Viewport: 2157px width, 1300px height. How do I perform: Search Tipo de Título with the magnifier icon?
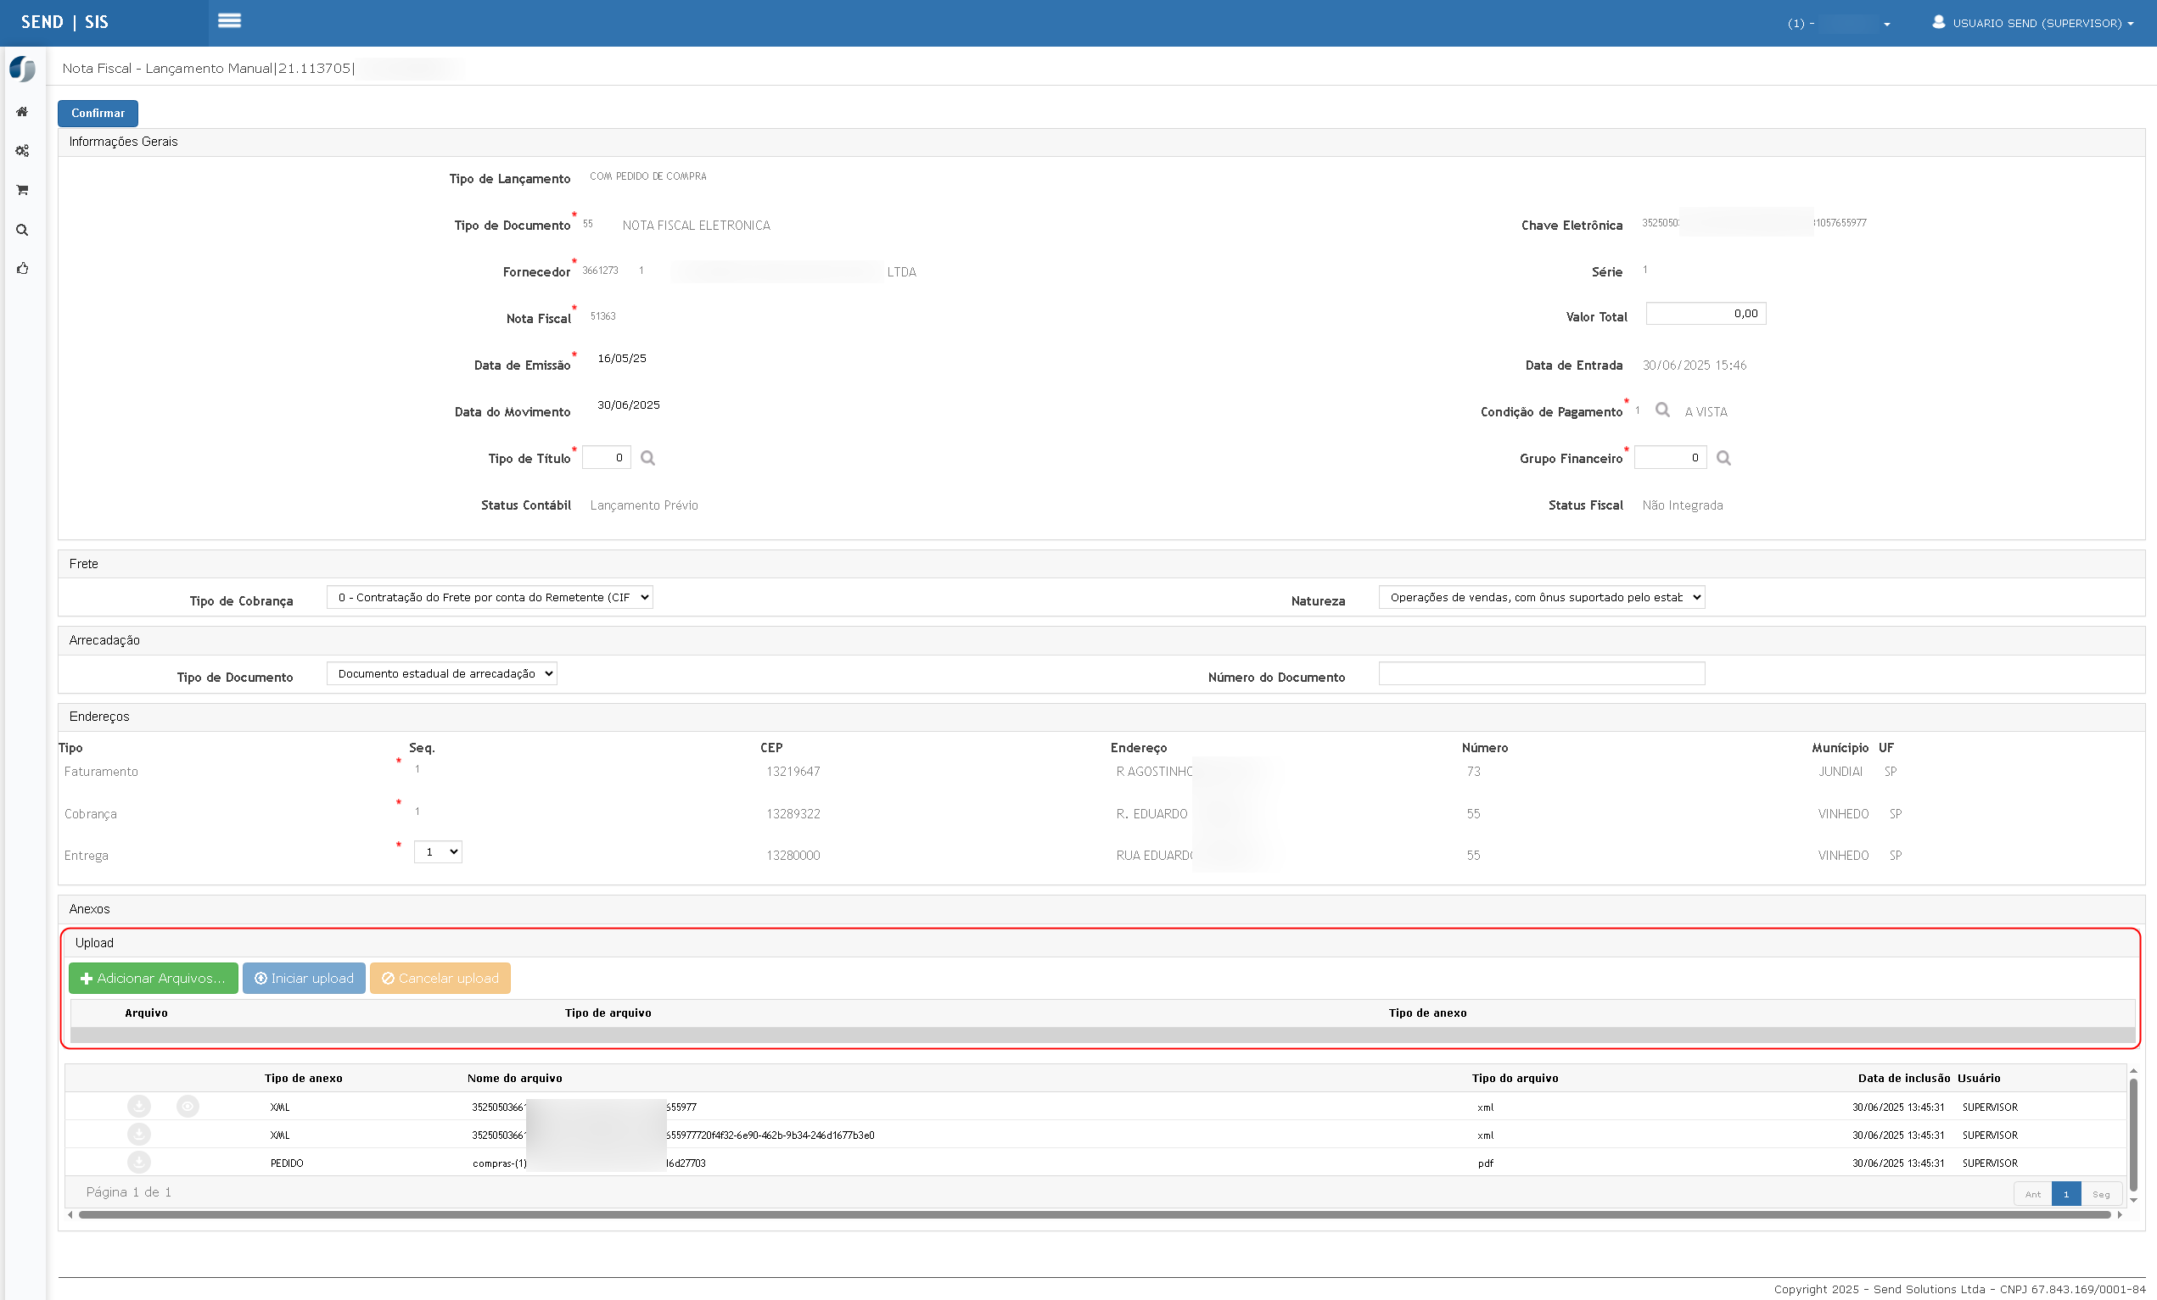pyautogui.click(x=647, y=458)
